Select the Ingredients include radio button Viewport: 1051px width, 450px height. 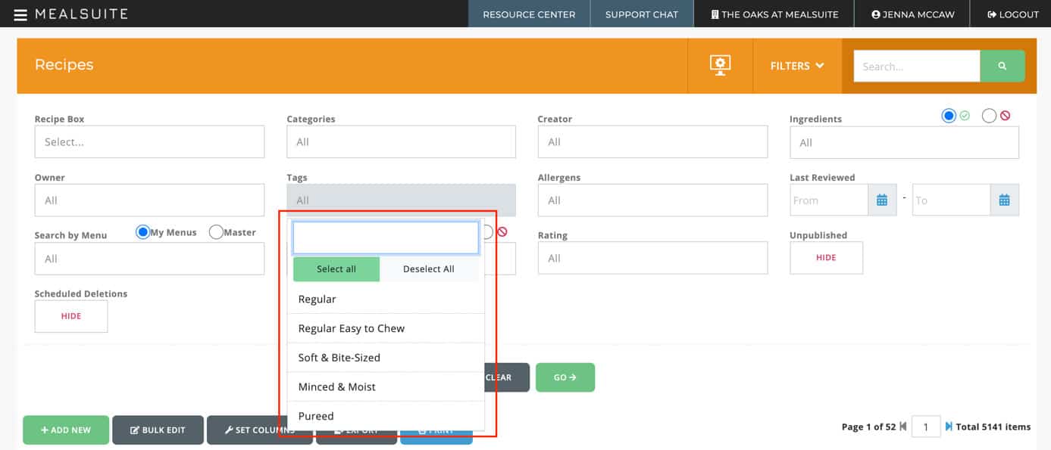pos(949,116)
